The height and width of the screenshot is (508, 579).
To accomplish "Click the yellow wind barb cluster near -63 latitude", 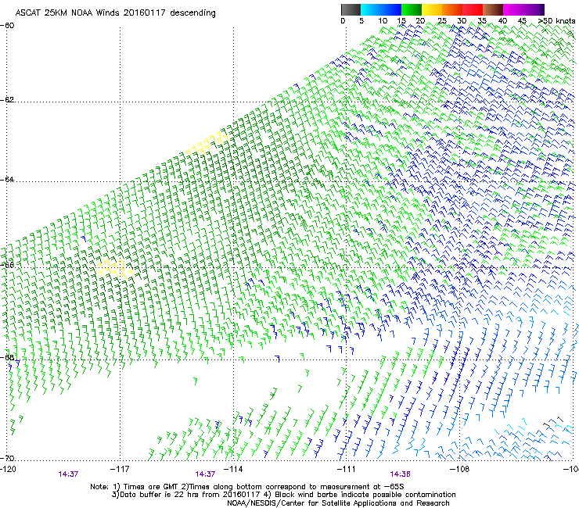I will click(207, 144).
